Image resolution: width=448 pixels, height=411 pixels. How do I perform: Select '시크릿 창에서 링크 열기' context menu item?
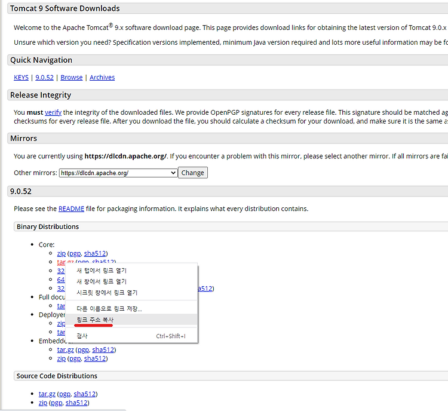[x=132, y=293]
